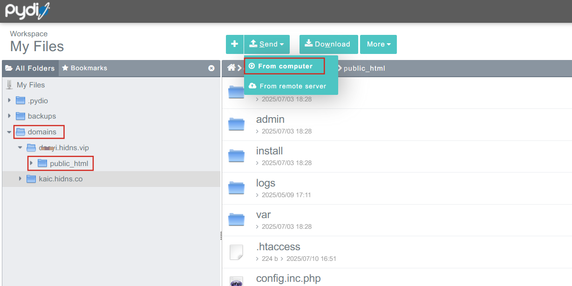Image resolution: width=572 pixels, height=286 pixels.
Task: Choose From computer upload option
Action: [x=285, y=66]
